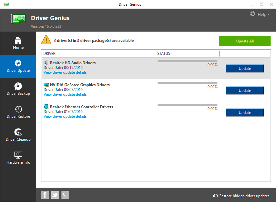
Task: View update details for Realtek Ethernet Controller
Action: [65, 116]
